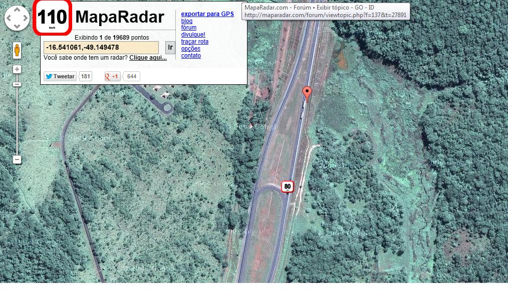Click the pan up arrow on map control

click(17, 11)
